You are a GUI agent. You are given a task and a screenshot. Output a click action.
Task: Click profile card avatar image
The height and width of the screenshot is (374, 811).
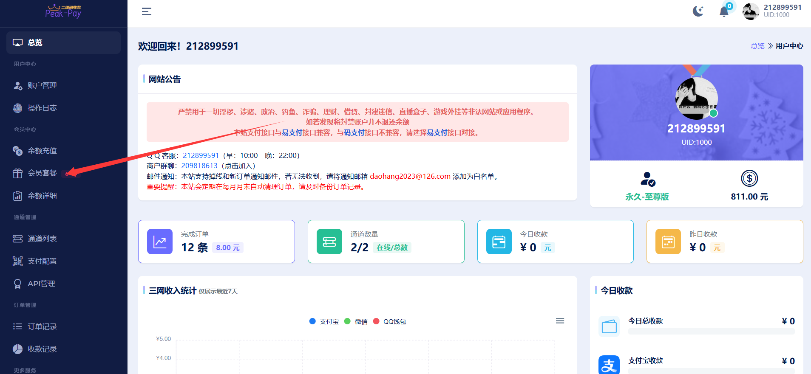click(697, 98)
